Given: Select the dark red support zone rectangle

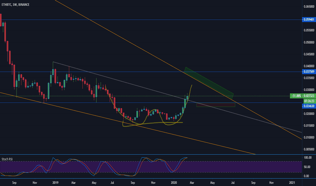Looking at the screenshot, I should click(216, 105).
